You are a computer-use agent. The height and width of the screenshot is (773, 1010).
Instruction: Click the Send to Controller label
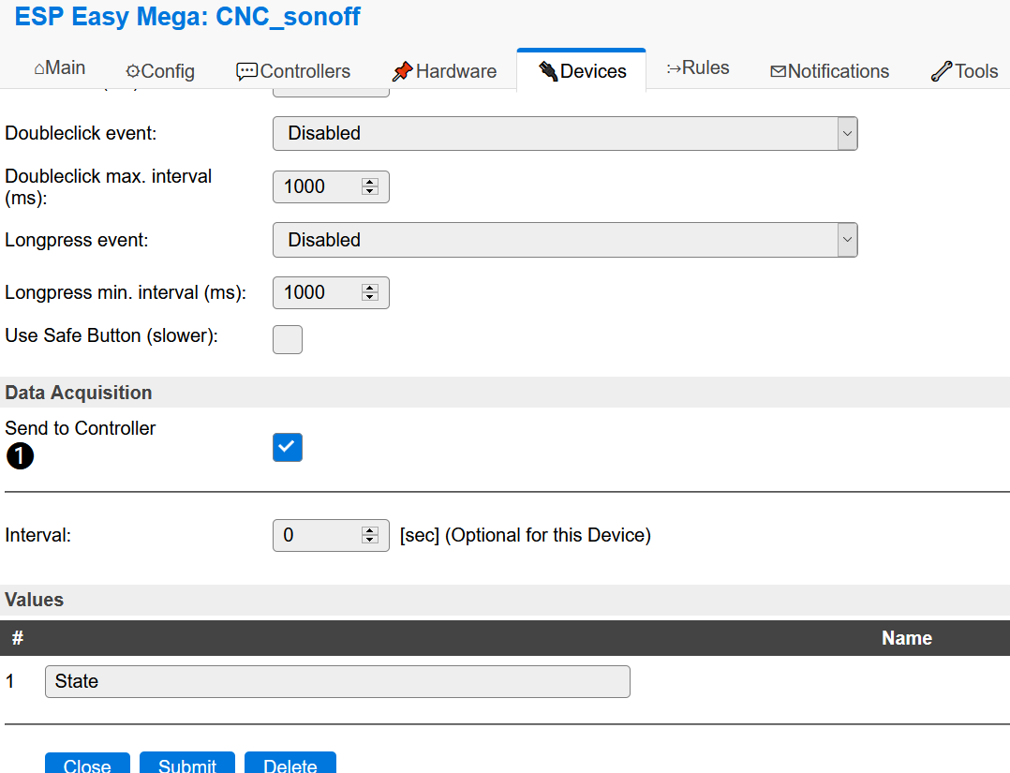[81, 428]
